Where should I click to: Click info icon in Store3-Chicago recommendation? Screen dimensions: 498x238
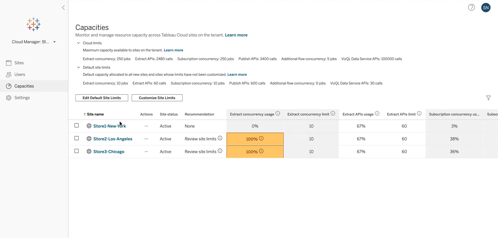click(220, 151)
